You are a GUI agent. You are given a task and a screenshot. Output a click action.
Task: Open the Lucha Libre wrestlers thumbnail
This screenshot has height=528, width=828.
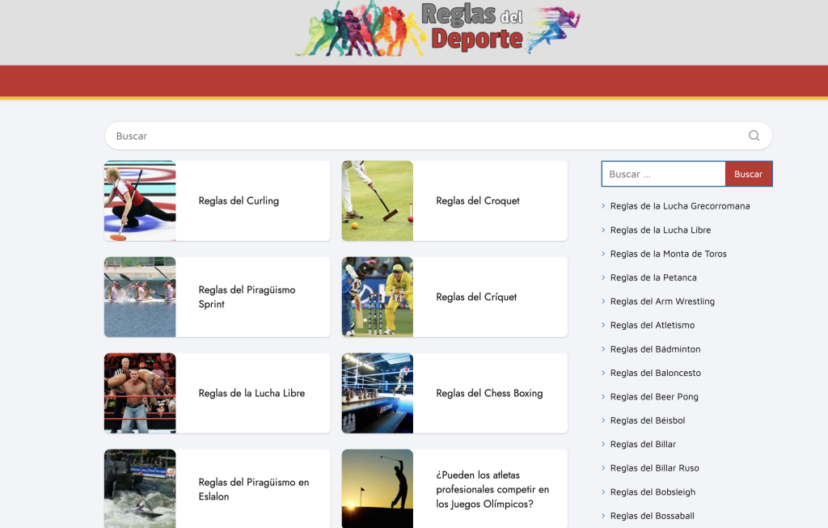(140, 393)
